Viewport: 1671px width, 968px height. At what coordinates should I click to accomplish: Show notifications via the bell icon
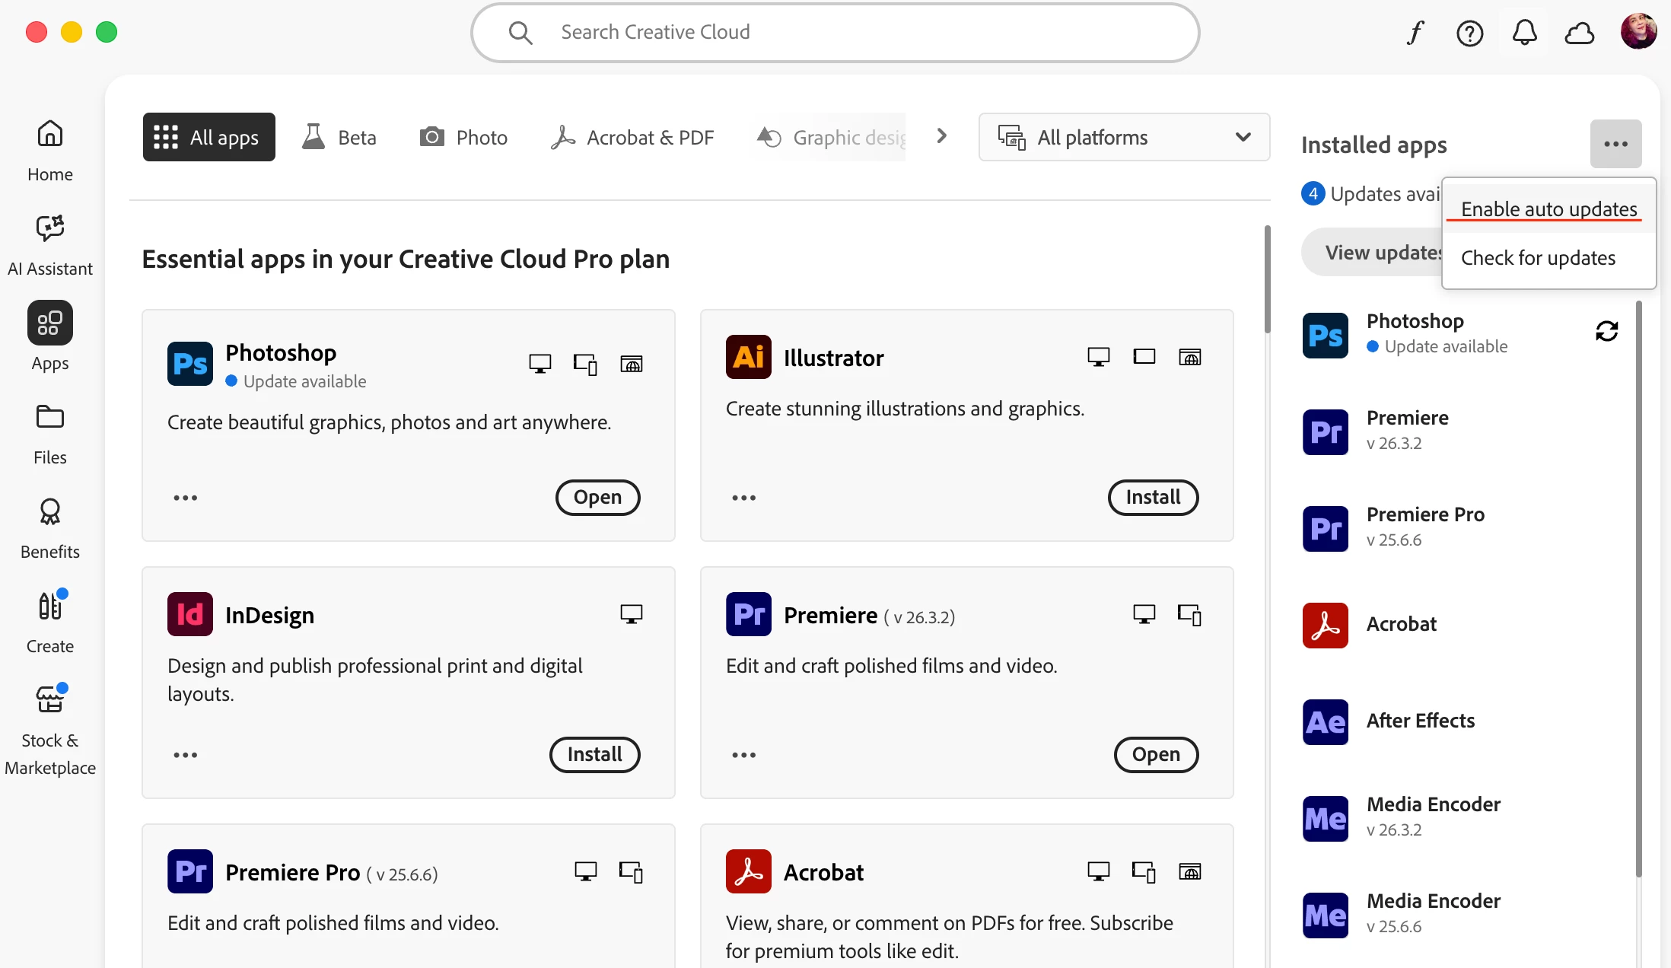pyautogui.click(x=1524, y=33)
